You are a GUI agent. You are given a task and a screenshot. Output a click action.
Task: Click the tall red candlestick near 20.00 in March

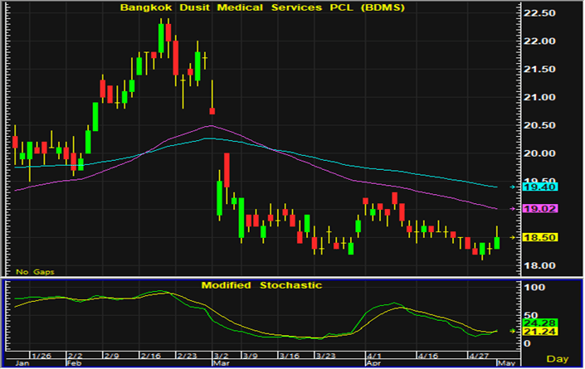click(227, 170)
